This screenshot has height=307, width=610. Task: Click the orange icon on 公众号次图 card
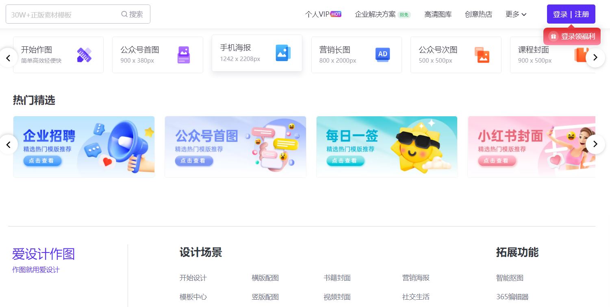point(482,55)
